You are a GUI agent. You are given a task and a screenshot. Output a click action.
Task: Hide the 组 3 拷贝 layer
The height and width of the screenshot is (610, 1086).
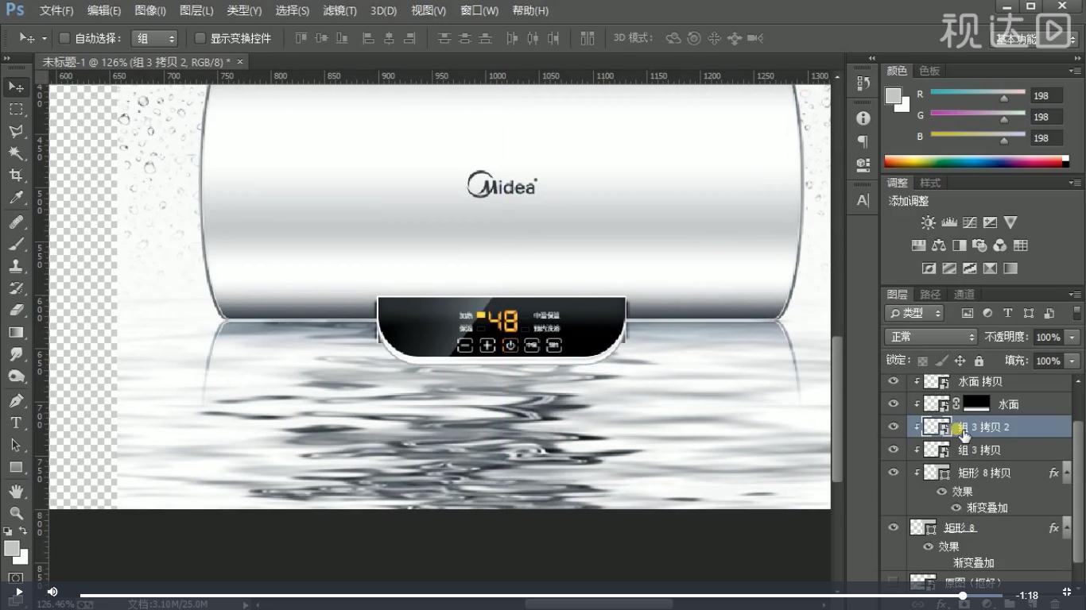click(x=894, y=450)
